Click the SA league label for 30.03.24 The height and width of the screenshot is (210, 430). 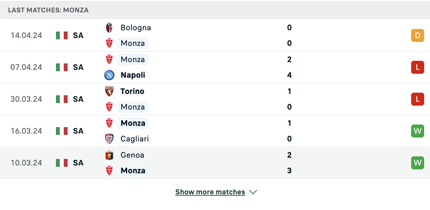78,99
